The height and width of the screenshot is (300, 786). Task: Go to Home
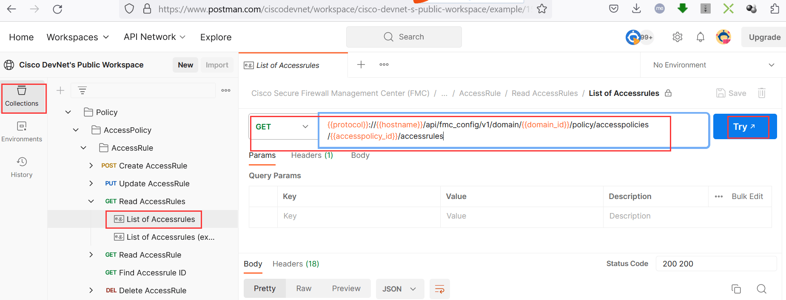[x=21, y=37]
